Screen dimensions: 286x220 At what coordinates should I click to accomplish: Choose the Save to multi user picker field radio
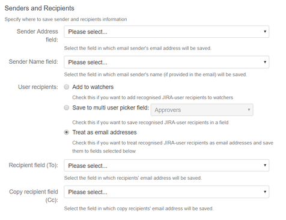[67, 108]
